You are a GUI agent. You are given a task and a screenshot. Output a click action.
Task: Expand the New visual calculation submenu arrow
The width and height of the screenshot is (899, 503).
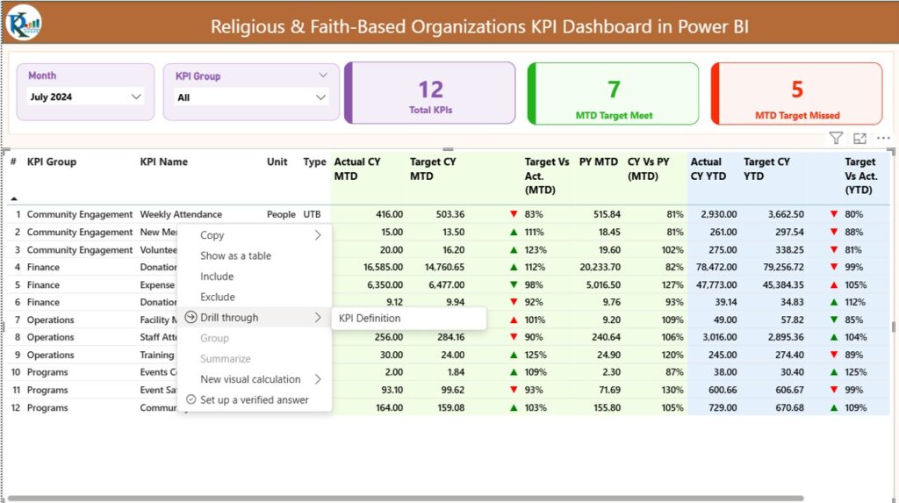(x=318, y=379)
